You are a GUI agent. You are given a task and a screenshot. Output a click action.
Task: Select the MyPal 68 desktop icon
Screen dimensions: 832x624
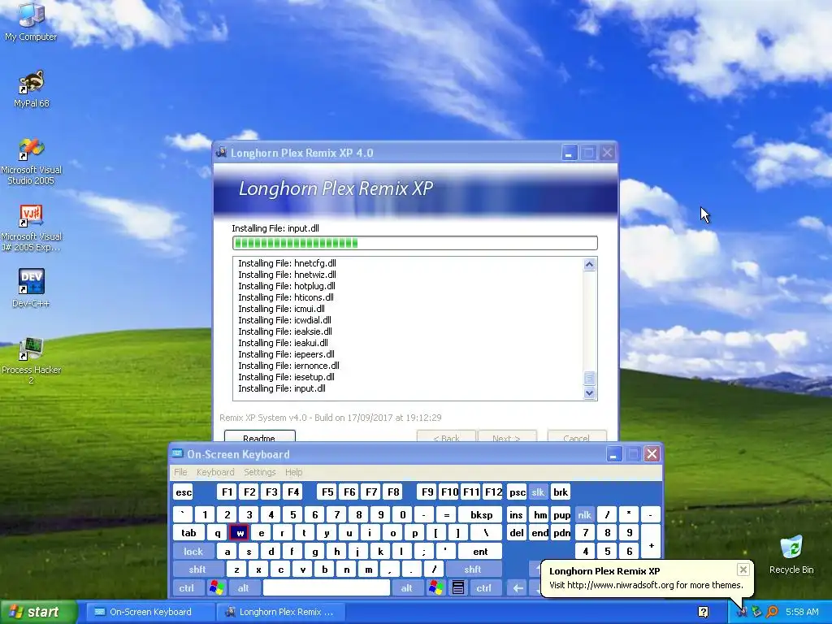[32, 89]
